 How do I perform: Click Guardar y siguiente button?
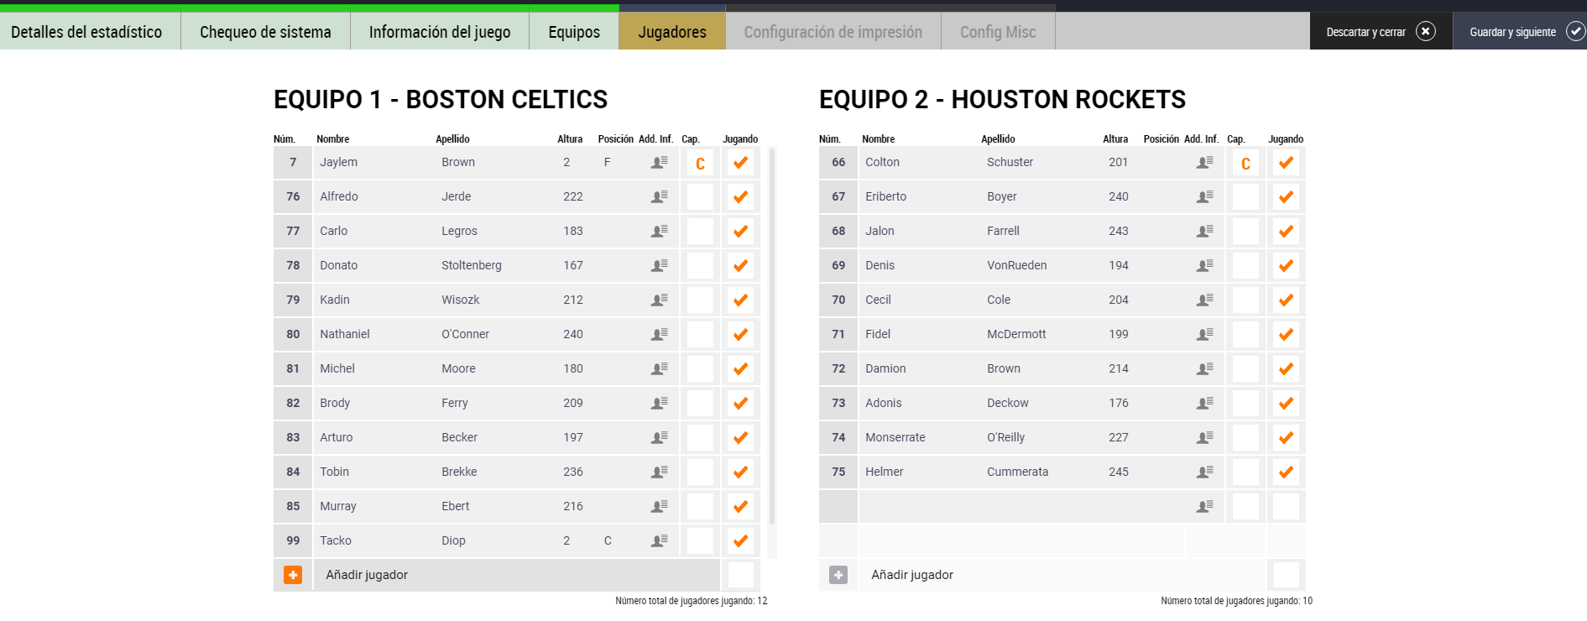[x=1521, y=32]
